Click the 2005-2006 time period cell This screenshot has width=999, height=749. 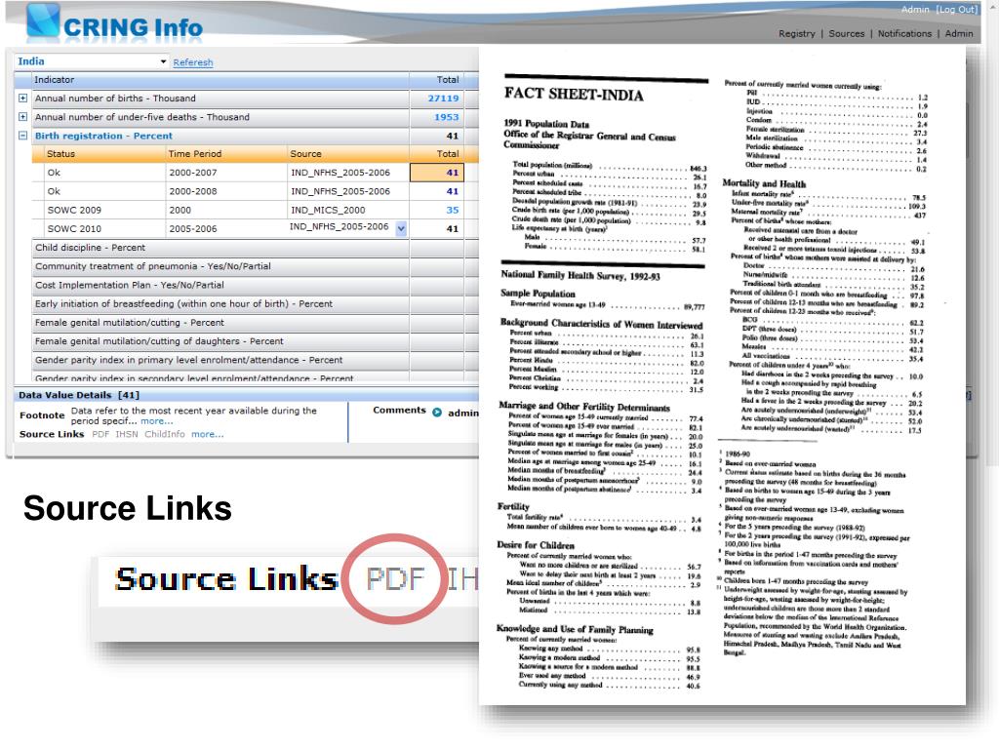[225, 228]
